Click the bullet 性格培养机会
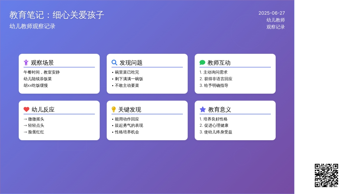Screen dimensions: 345x194 (125, 132)
